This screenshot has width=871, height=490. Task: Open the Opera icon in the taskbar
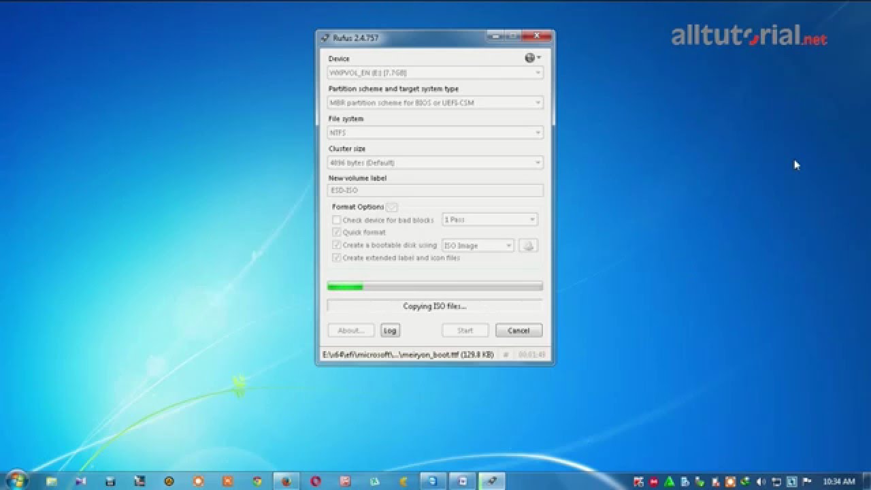point(316,481)
